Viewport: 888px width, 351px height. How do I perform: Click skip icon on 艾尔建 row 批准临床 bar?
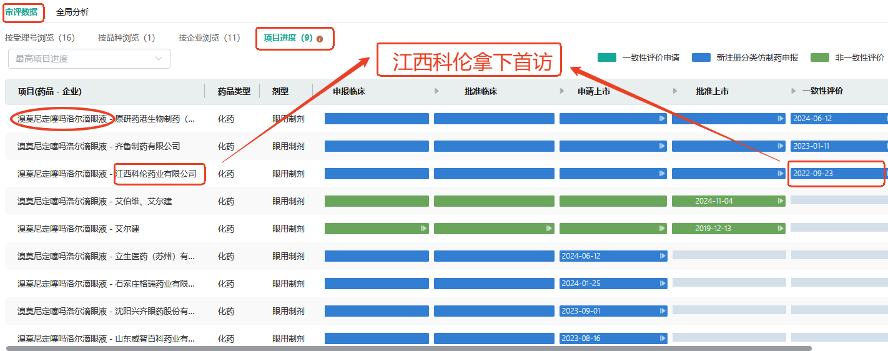549,229
